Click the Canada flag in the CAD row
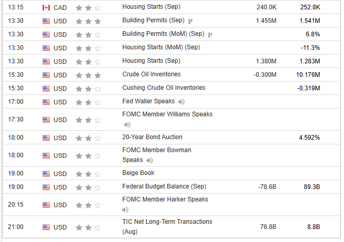The width and height of the screenshot is (344, 242). (x=46, y=8)
